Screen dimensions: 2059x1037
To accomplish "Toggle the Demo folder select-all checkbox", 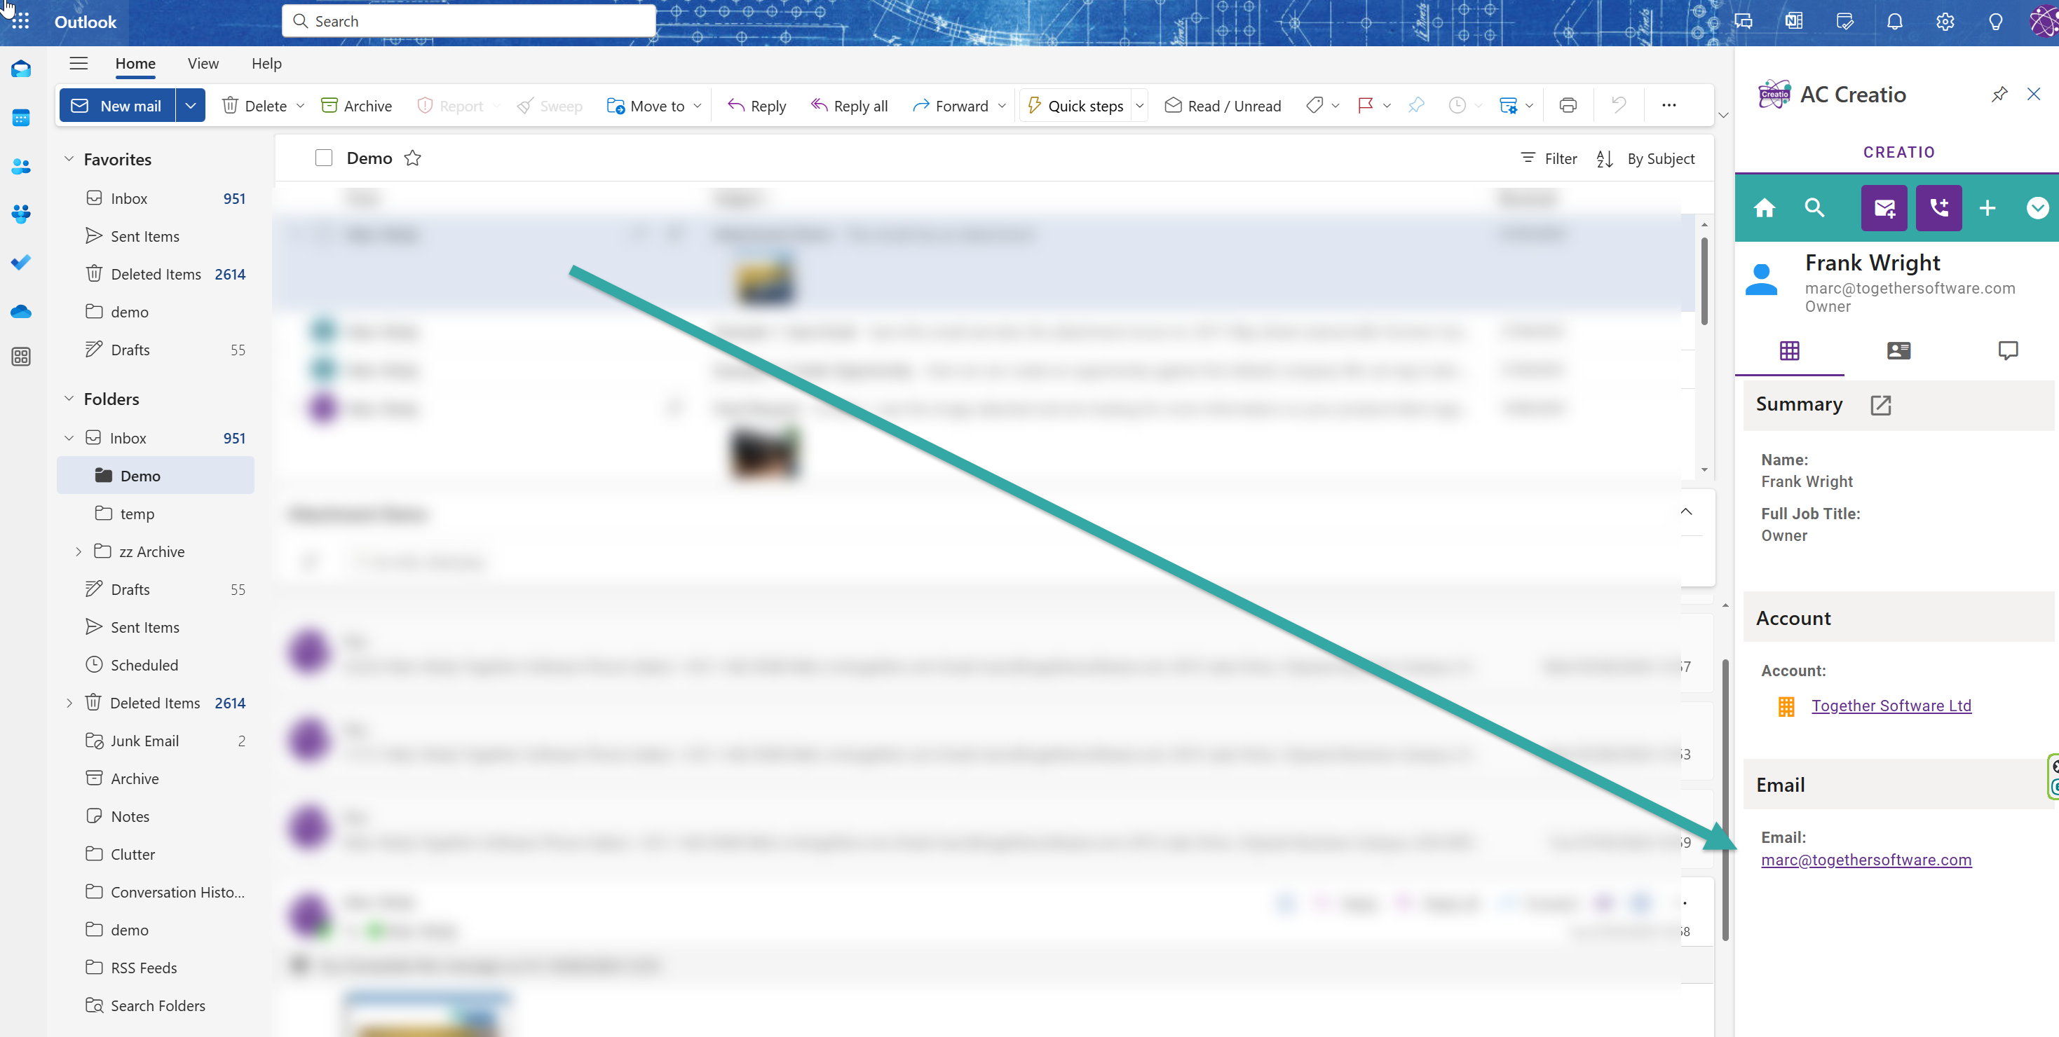I will click(324, 158).
